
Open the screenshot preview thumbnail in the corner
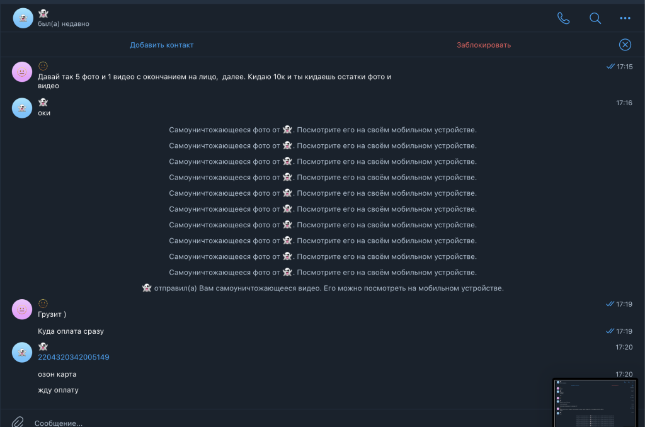(x=595, y=402)
